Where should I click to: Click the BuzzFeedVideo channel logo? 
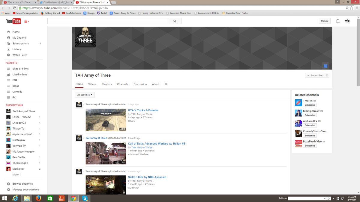click(x=298, y=143)
